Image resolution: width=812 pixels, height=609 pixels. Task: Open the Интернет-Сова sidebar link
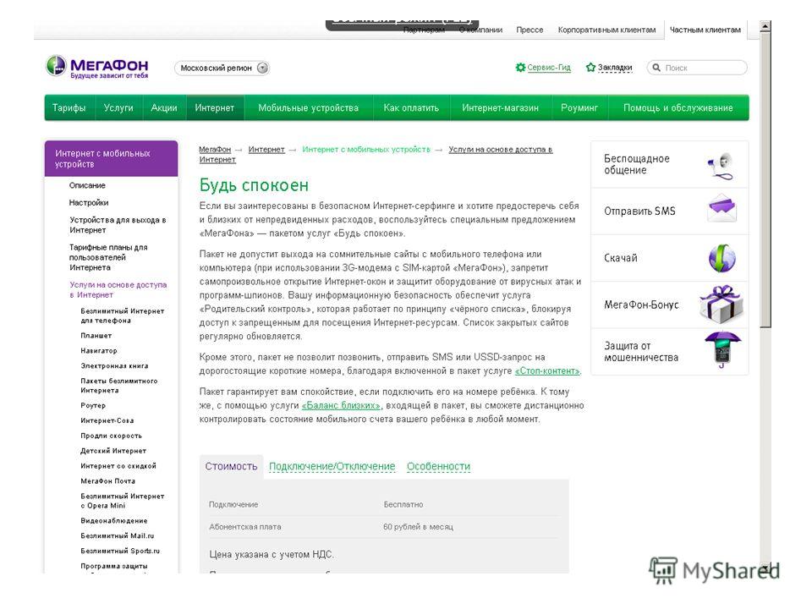click(107, 420)
